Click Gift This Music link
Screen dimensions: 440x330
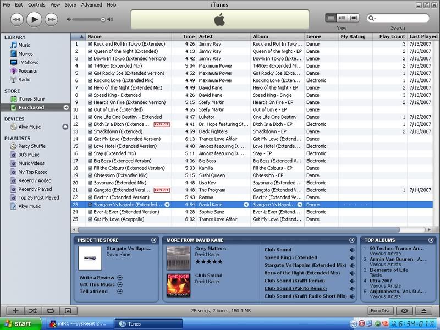97,284
